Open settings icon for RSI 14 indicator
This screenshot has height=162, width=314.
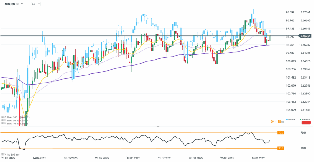click(x=2, y=155)
